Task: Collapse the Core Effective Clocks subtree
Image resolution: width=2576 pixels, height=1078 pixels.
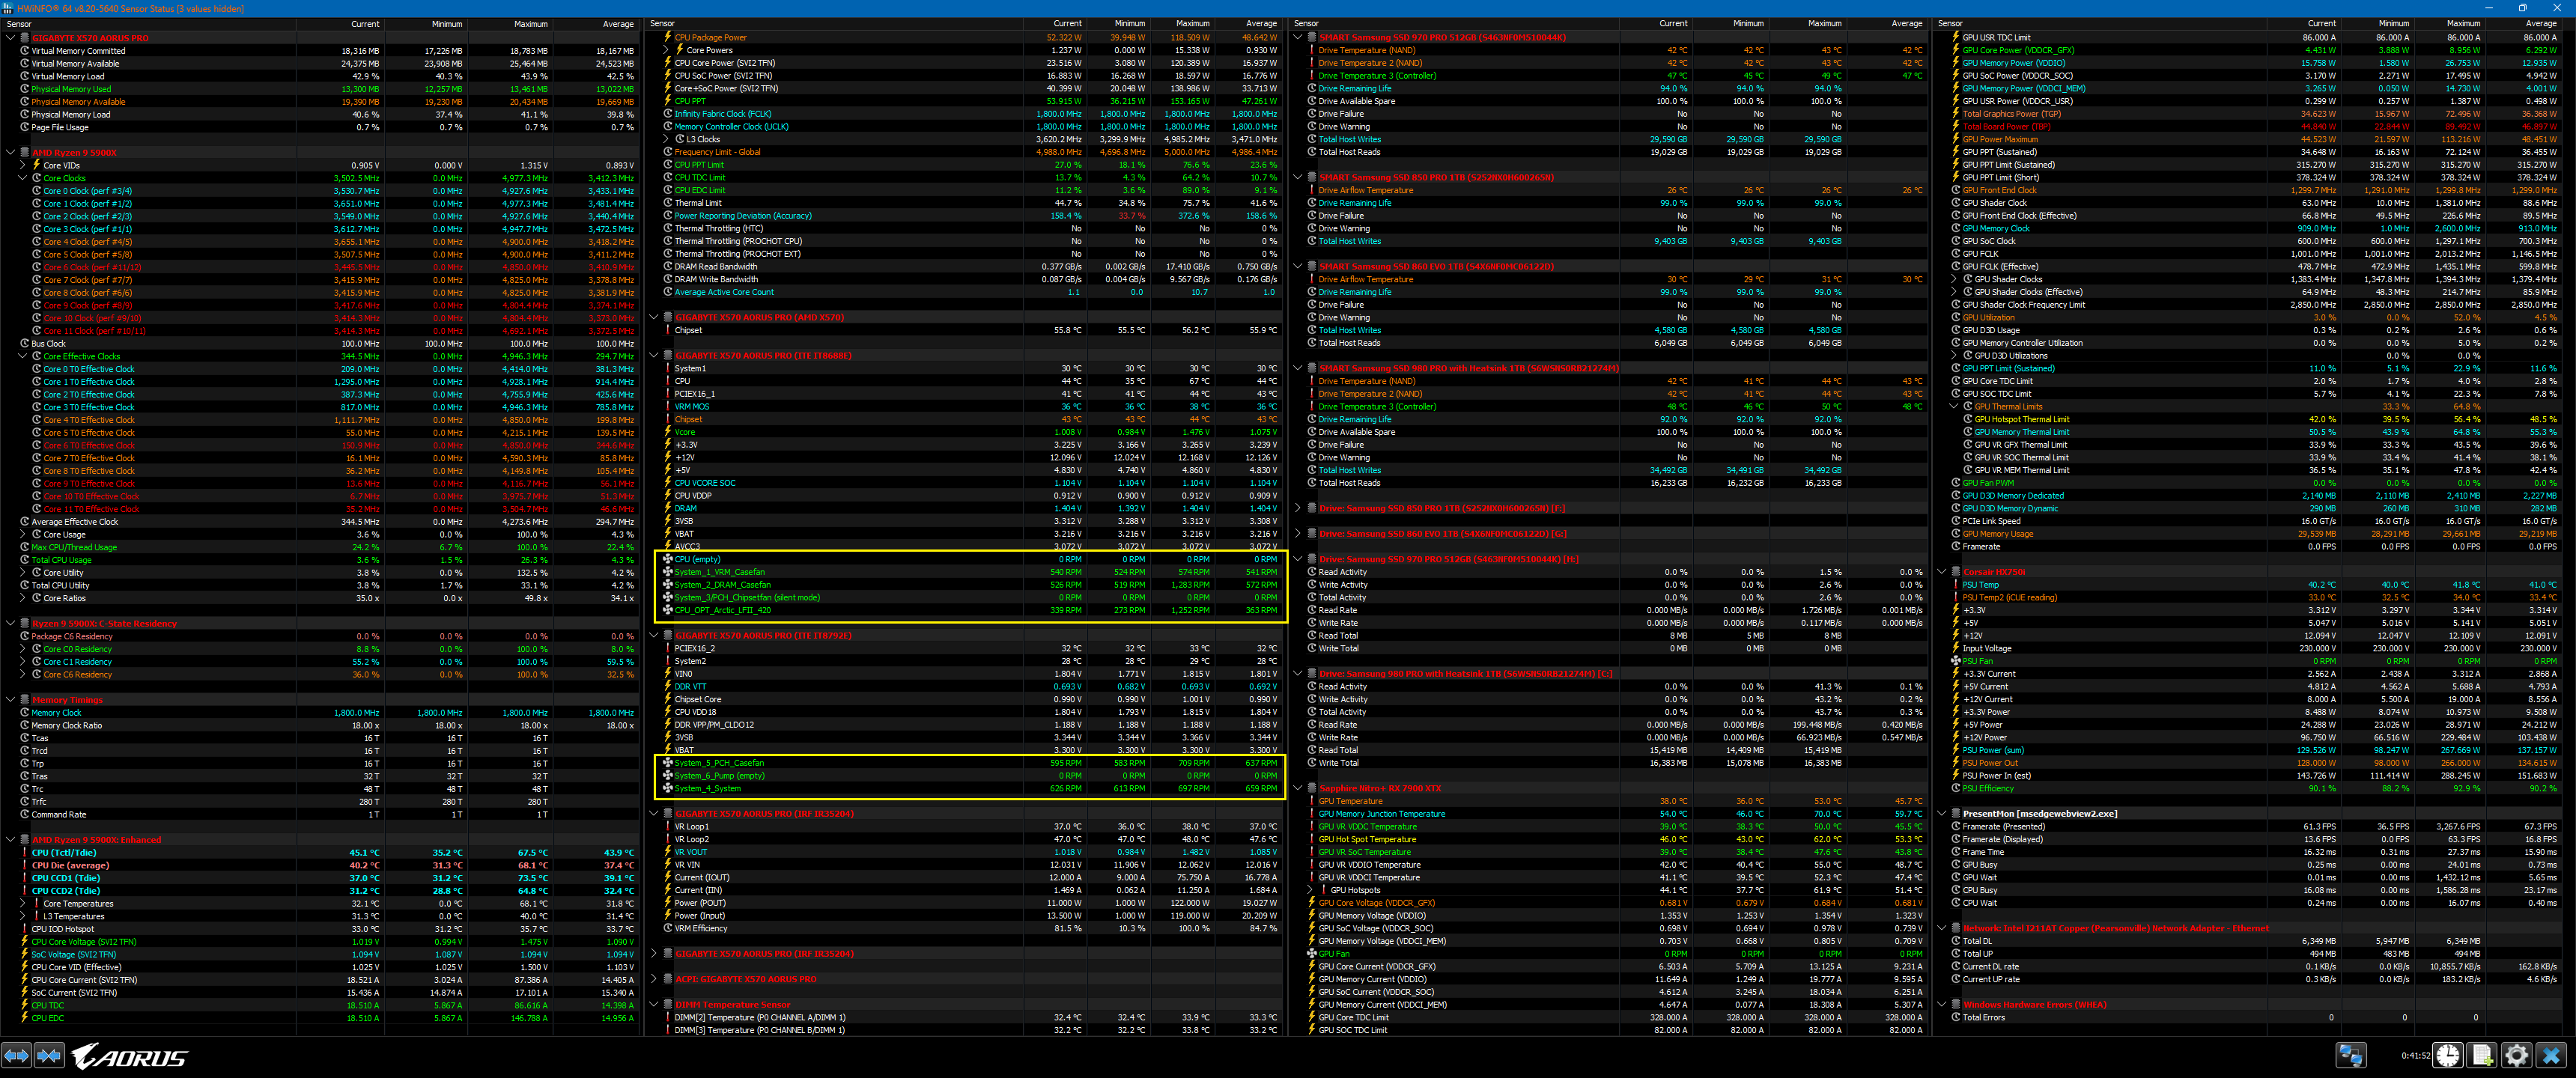Action: click(x=23, y=356)
